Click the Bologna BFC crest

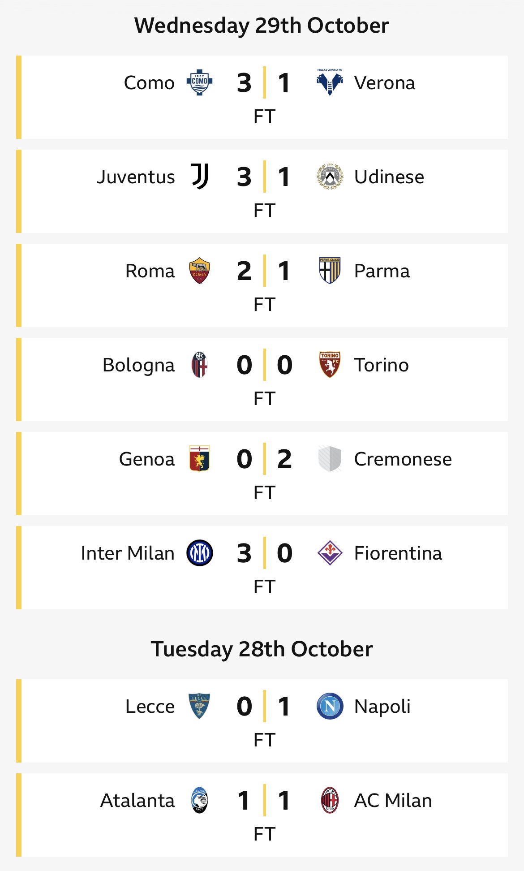pos(199,365)
